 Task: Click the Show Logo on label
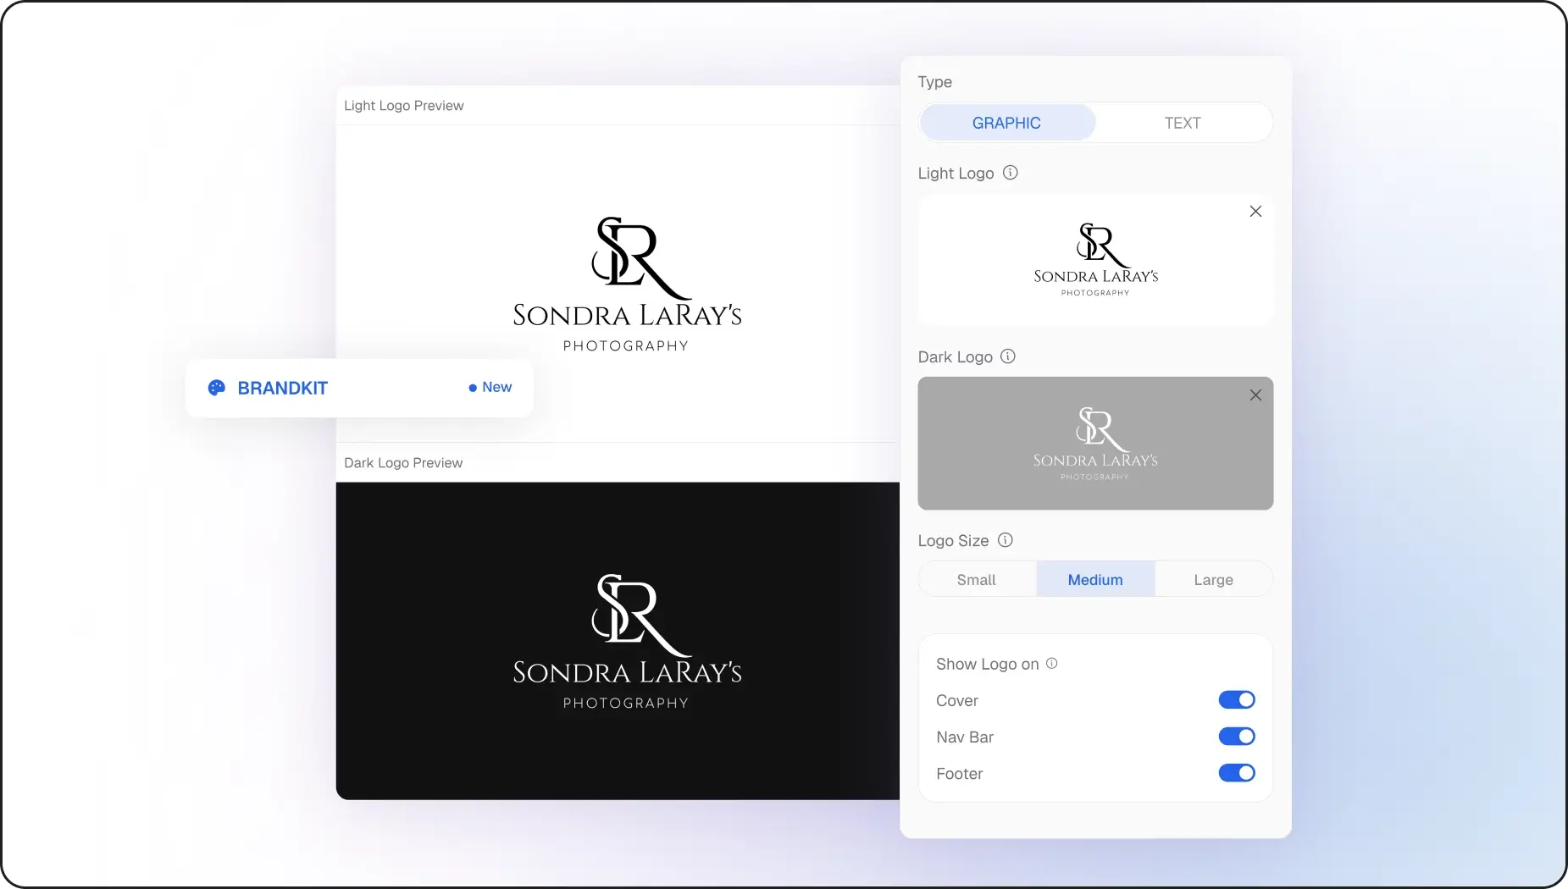pos(988,665)
